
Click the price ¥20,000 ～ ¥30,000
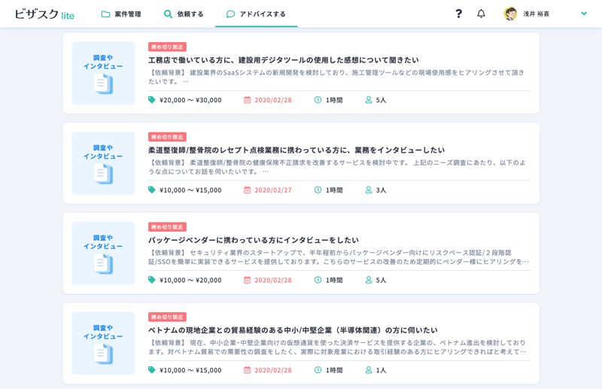[190, 100]
